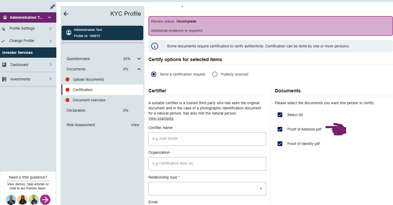The image size is (393, 205).
Task: Click the Investments icon in sidebar
Action: 4,79
